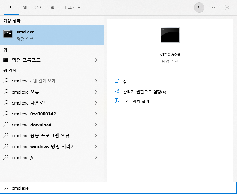Expand chevron beside cmd.exe /c
The image size is (237, 194).
click(x=96, y=157)
